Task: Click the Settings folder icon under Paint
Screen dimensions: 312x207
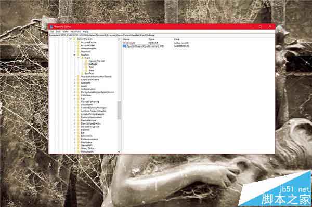Action: pyautogui.click(x=86, y=64)
